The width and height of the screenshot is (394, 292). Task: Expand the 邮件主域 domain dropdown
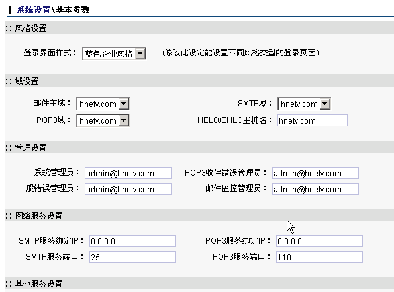click(103, 104)
